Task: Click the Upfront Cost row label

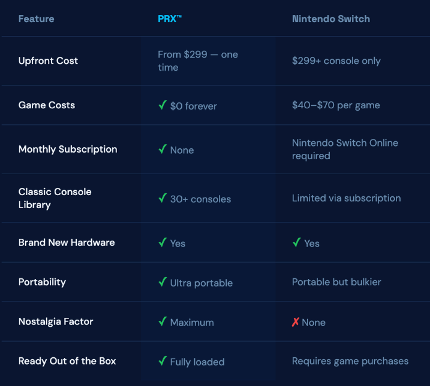Action: 48,60
